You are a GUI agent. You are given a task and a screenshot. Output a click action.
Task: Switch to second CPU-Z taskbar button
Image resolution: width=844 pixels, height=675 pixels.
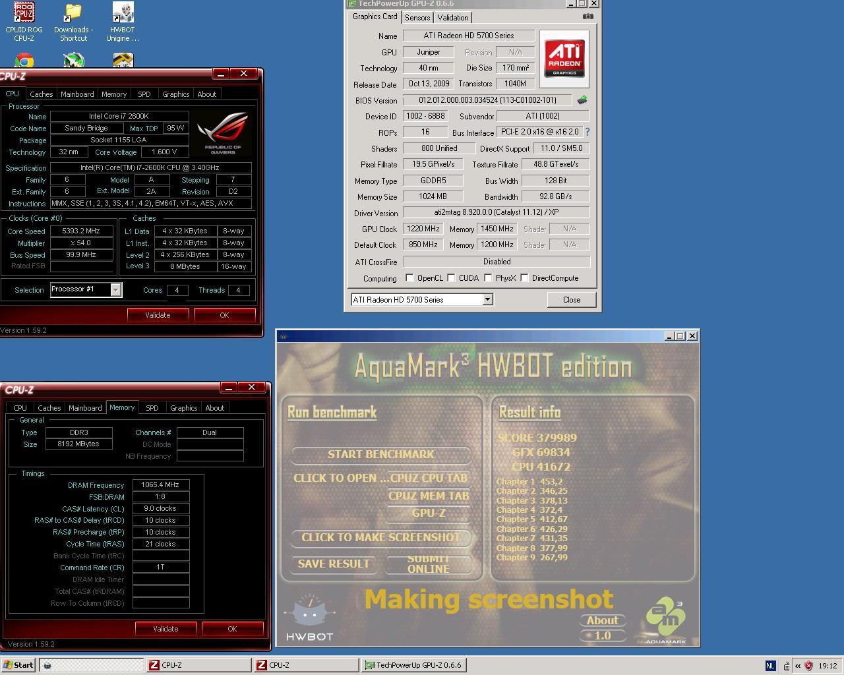pos(306,665)
